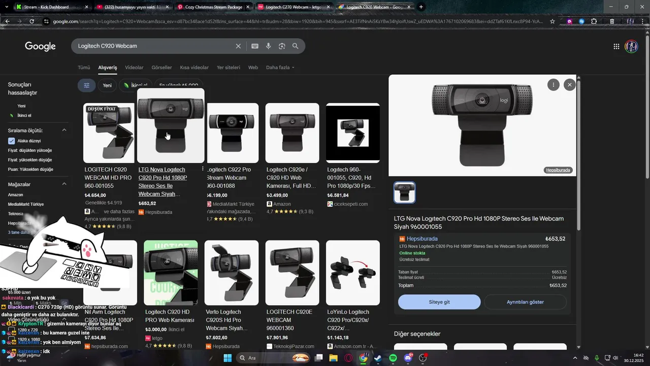Open the Google apps grid
The height and width of the screenshot is (366, 650).
click(x=616, y=46)
